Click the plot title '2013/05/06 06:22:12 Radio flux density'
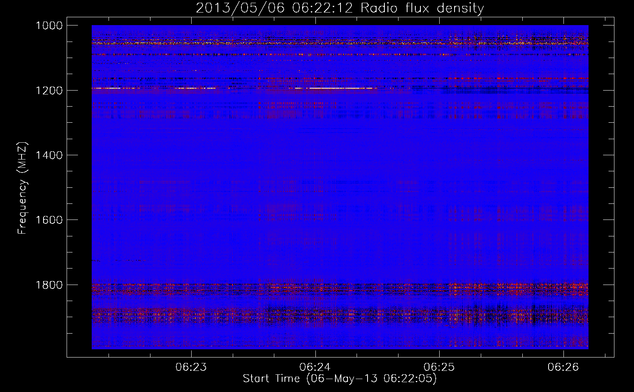 pyautogui.click(x=340, y=8)
